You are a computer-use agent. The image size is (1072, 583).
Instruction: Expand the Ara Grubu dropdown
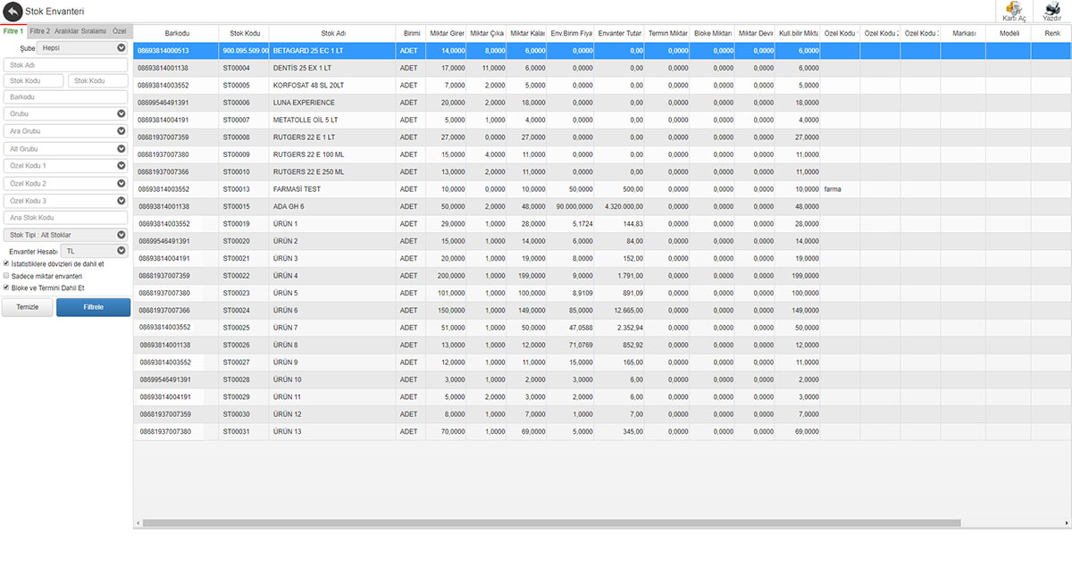[x=66, y=131]
